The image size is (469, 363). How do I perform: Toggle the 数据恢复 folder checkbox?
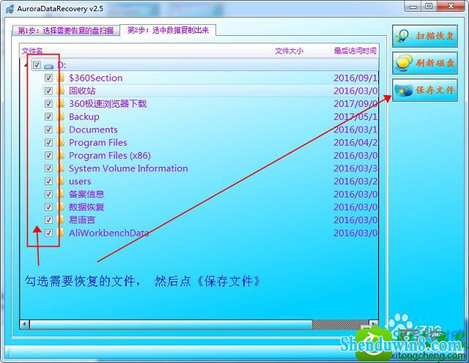pyautogui.click(x=48, y=207)
